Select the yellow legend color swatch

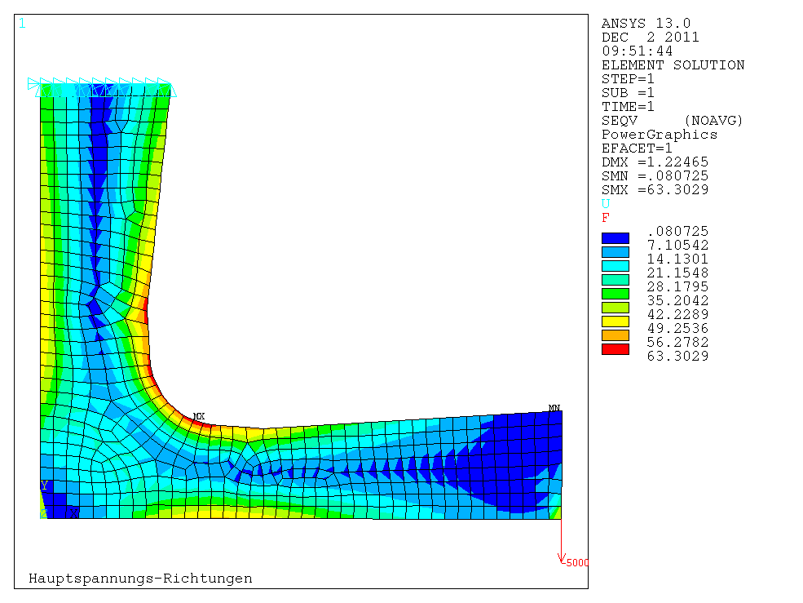click(615, 321)
